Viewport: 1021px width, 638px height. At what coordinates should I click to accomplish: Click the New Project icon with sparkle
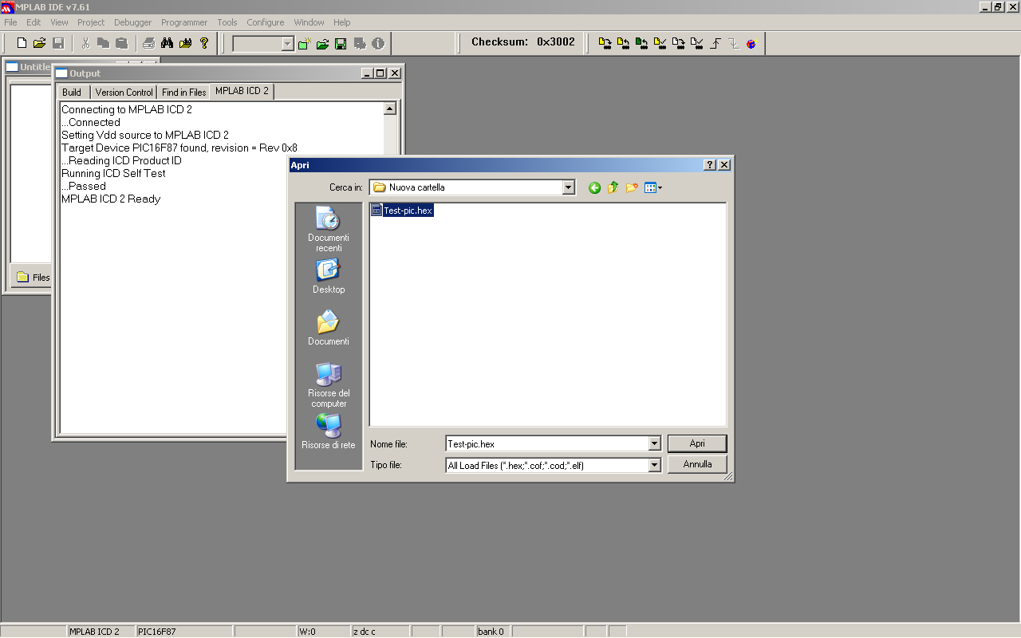point(305,44)
